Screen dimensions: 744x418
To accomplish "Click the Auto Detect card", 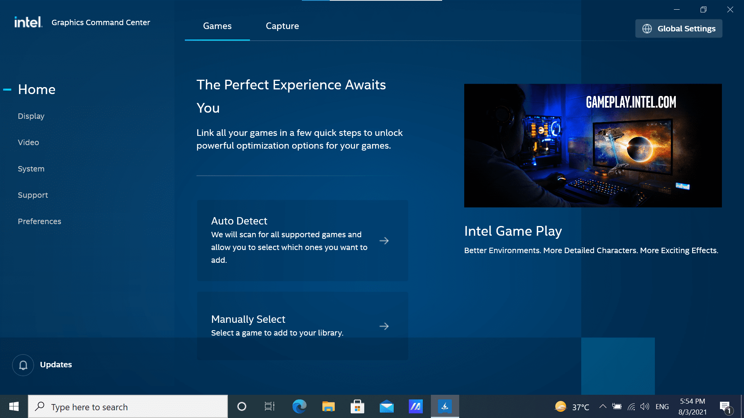I will click(x=303, y=240).
